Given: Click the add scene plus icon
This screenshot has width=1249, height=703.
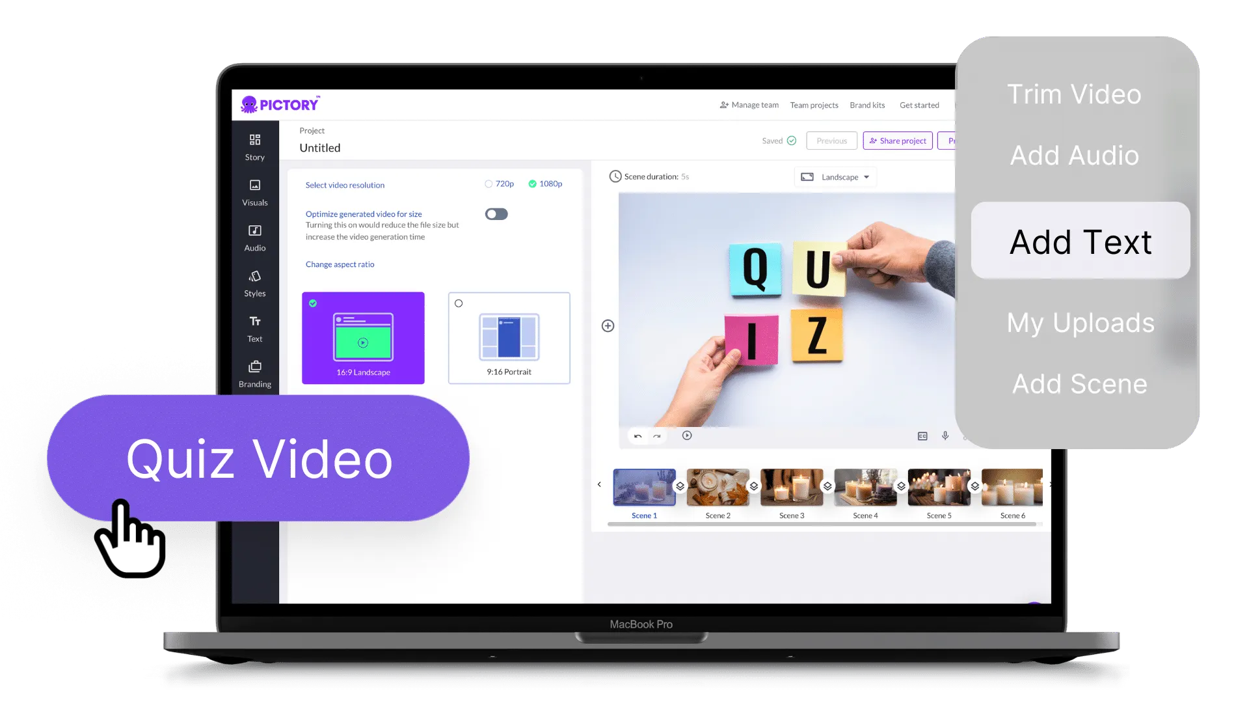Looking at the screenshot, I should [608, 325].
